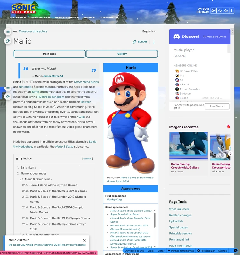The height and width of the screenshot is (255, 240).
Task: Follow the jump link in the intro
Action: (36, 92)
